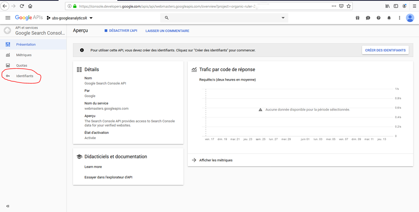Screen dimensions: 419x212
Task: Click the Didacticiels graduation cap icon
Action: [79, 157]
